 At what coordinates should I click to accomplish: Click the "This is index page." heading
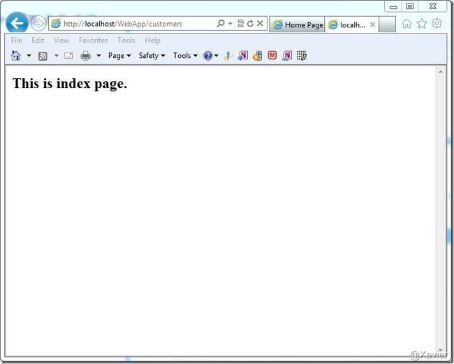click(x=70, y=84)
